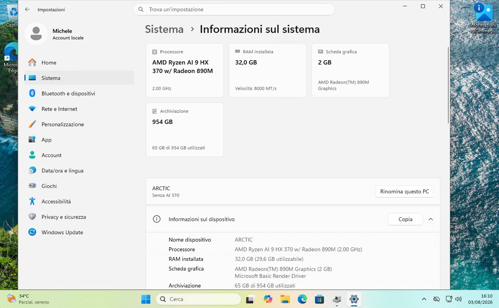The image size is (499, 308).
Task: Open Privacy e sicurezza settings
Action: (x=79, y=217)
